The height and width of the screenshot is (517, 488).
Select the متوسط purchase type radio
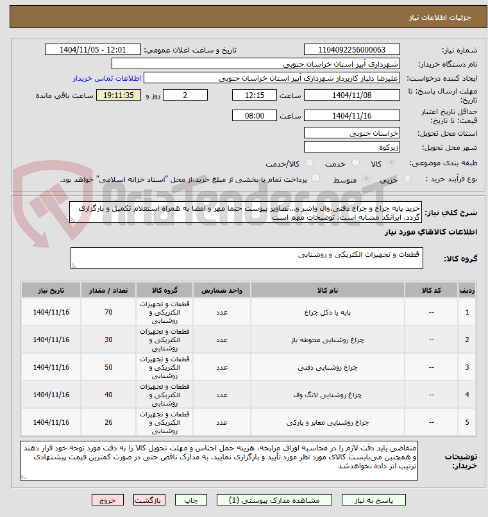point(366,178)
